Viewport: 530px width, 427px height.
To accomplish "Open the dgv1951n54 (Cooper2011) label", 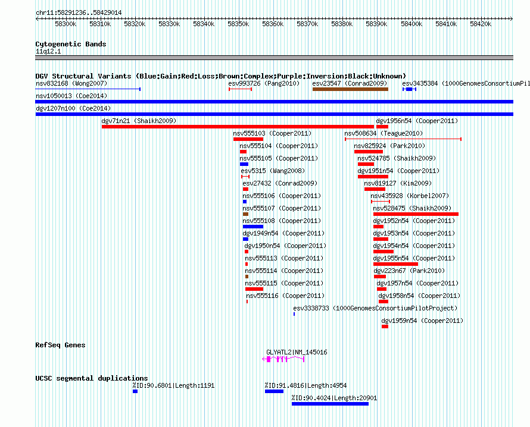I will [399, 171].
